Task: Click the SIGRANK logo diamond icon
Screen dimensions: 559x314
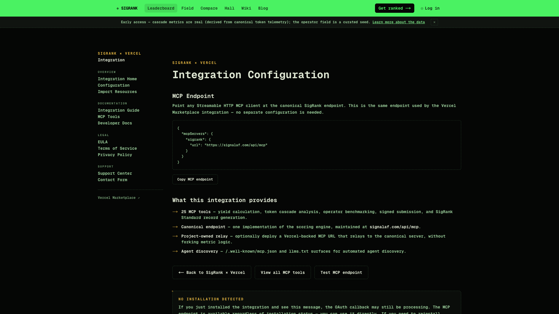Action: click(118, 8)
